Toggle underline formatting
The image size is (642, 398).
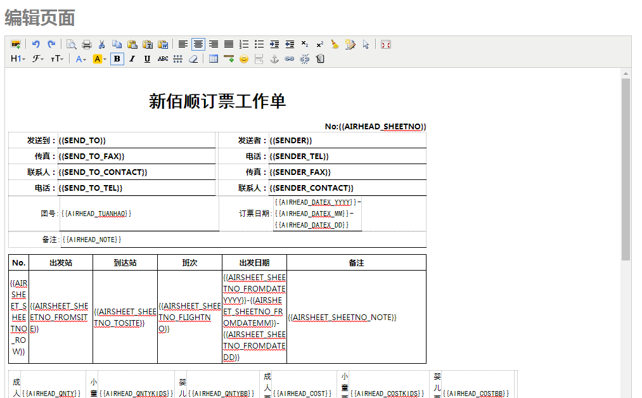[x=148, y=59]
